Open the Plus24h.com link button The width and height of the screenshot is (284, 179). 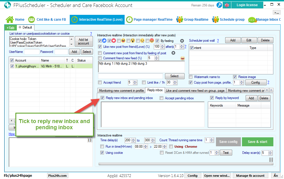(57, 176)
